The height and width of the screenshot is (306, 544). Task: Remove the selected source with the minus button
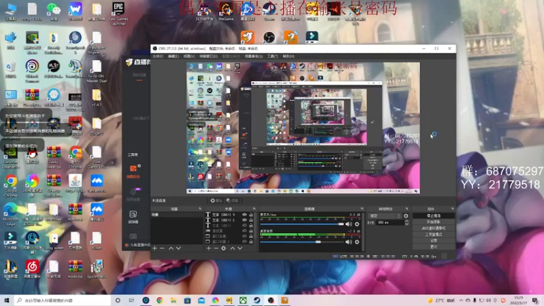pos(216,248)
